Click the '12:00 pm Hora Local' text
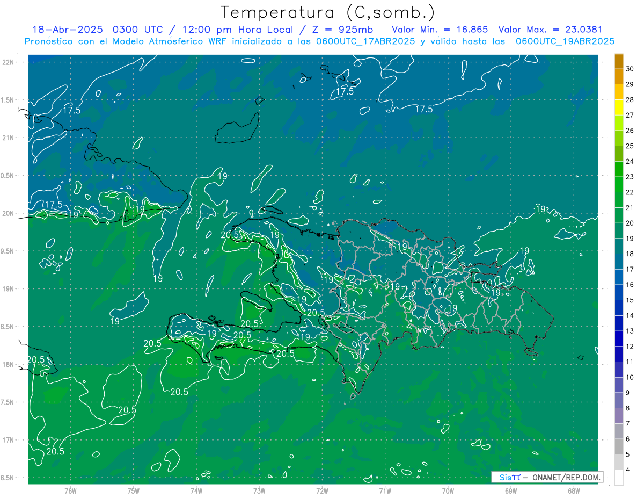644x498 pixels. pos(237,30)
